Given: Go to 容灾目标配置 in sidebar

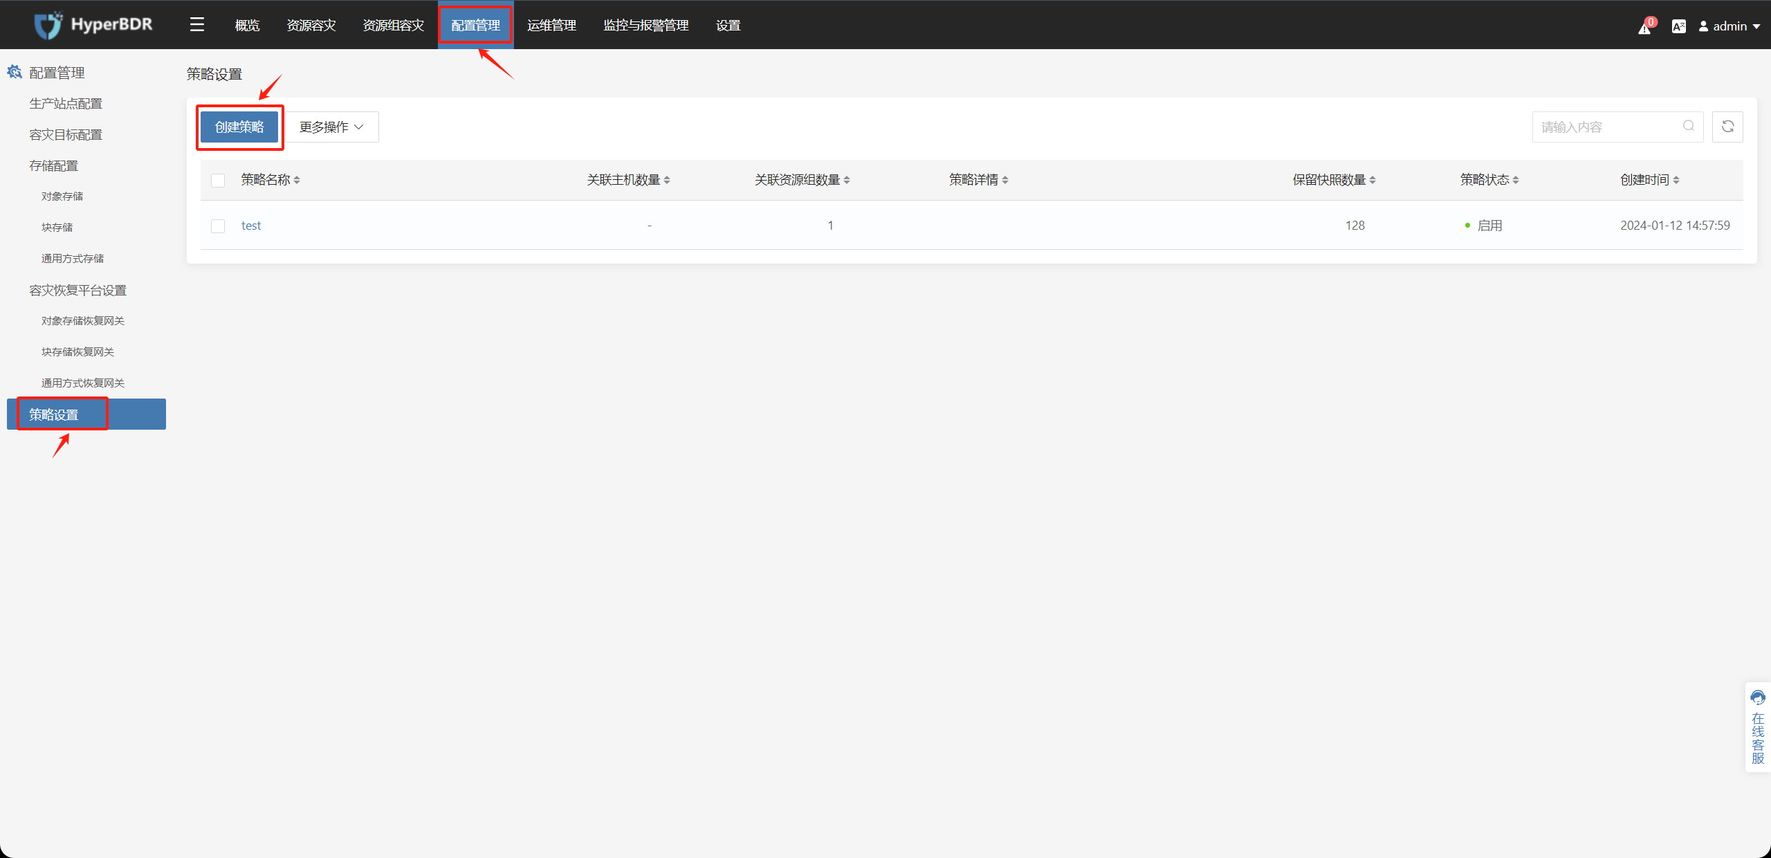Looking at the screenshot, I should 66,135.
